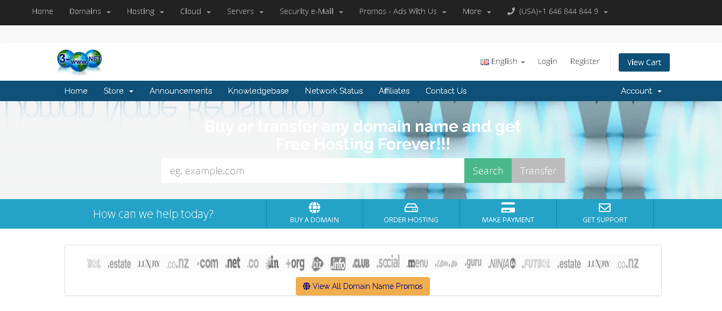722x311 pixels.
Task: Expand the Cloud dropdown menu
Action: tap(195, 11)
